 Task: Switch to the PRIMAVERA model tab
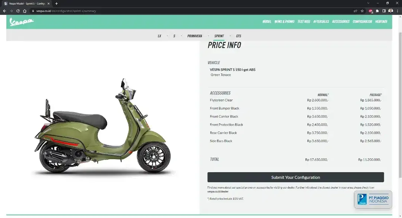point(195,36)
